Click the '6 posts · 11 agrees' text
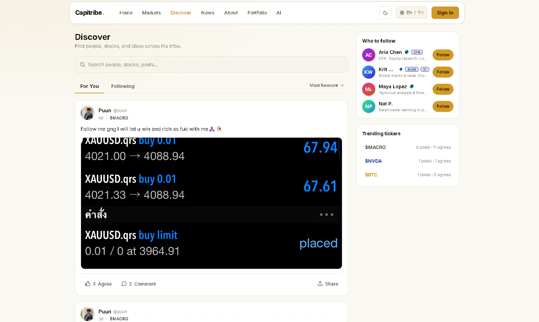This screenshot has height=322, width=539. click(x=433, y=147)
